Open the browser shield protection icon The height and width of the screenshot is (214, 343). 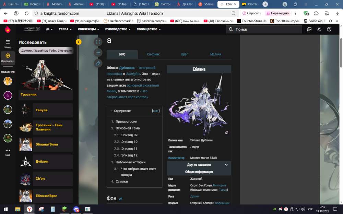click(x=306, y=13)
